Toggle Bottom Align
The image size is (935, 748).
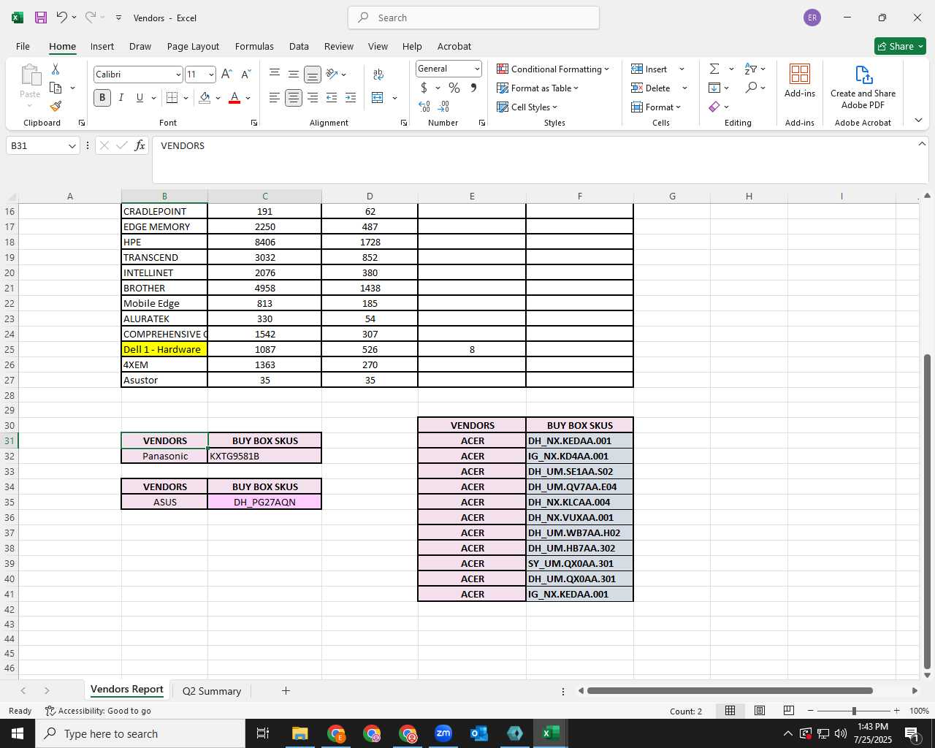313,75
